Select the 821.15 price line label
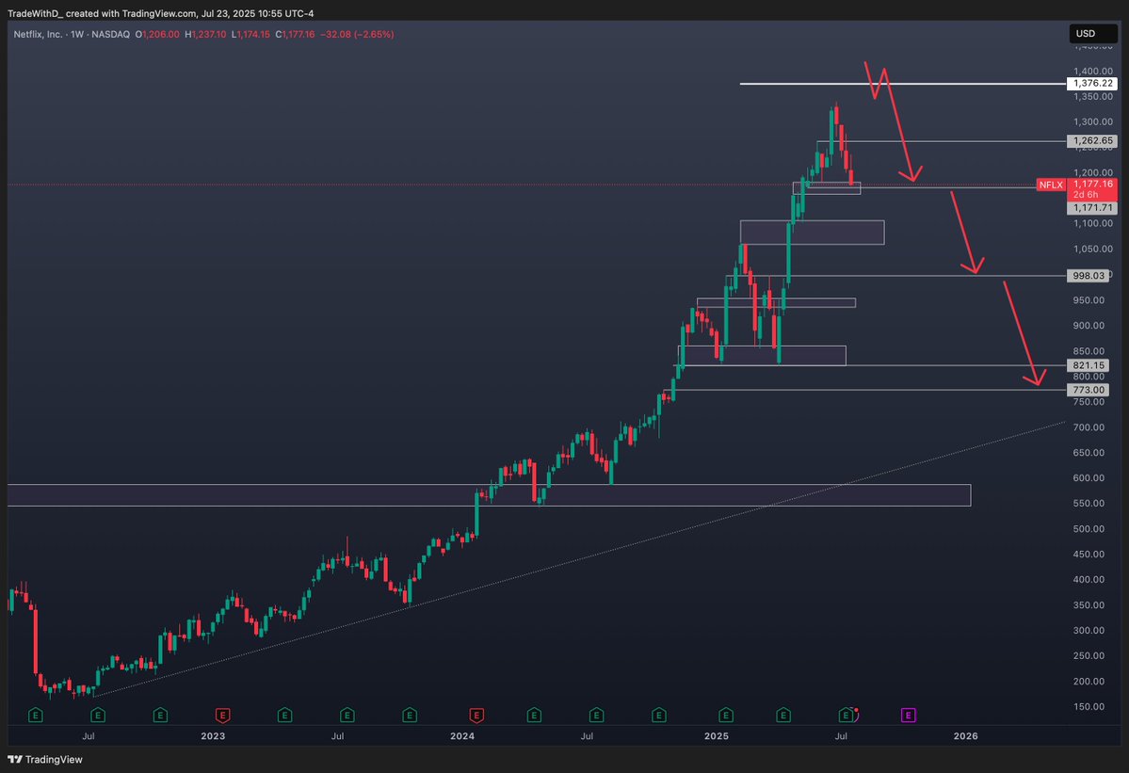 (1088, 365)
